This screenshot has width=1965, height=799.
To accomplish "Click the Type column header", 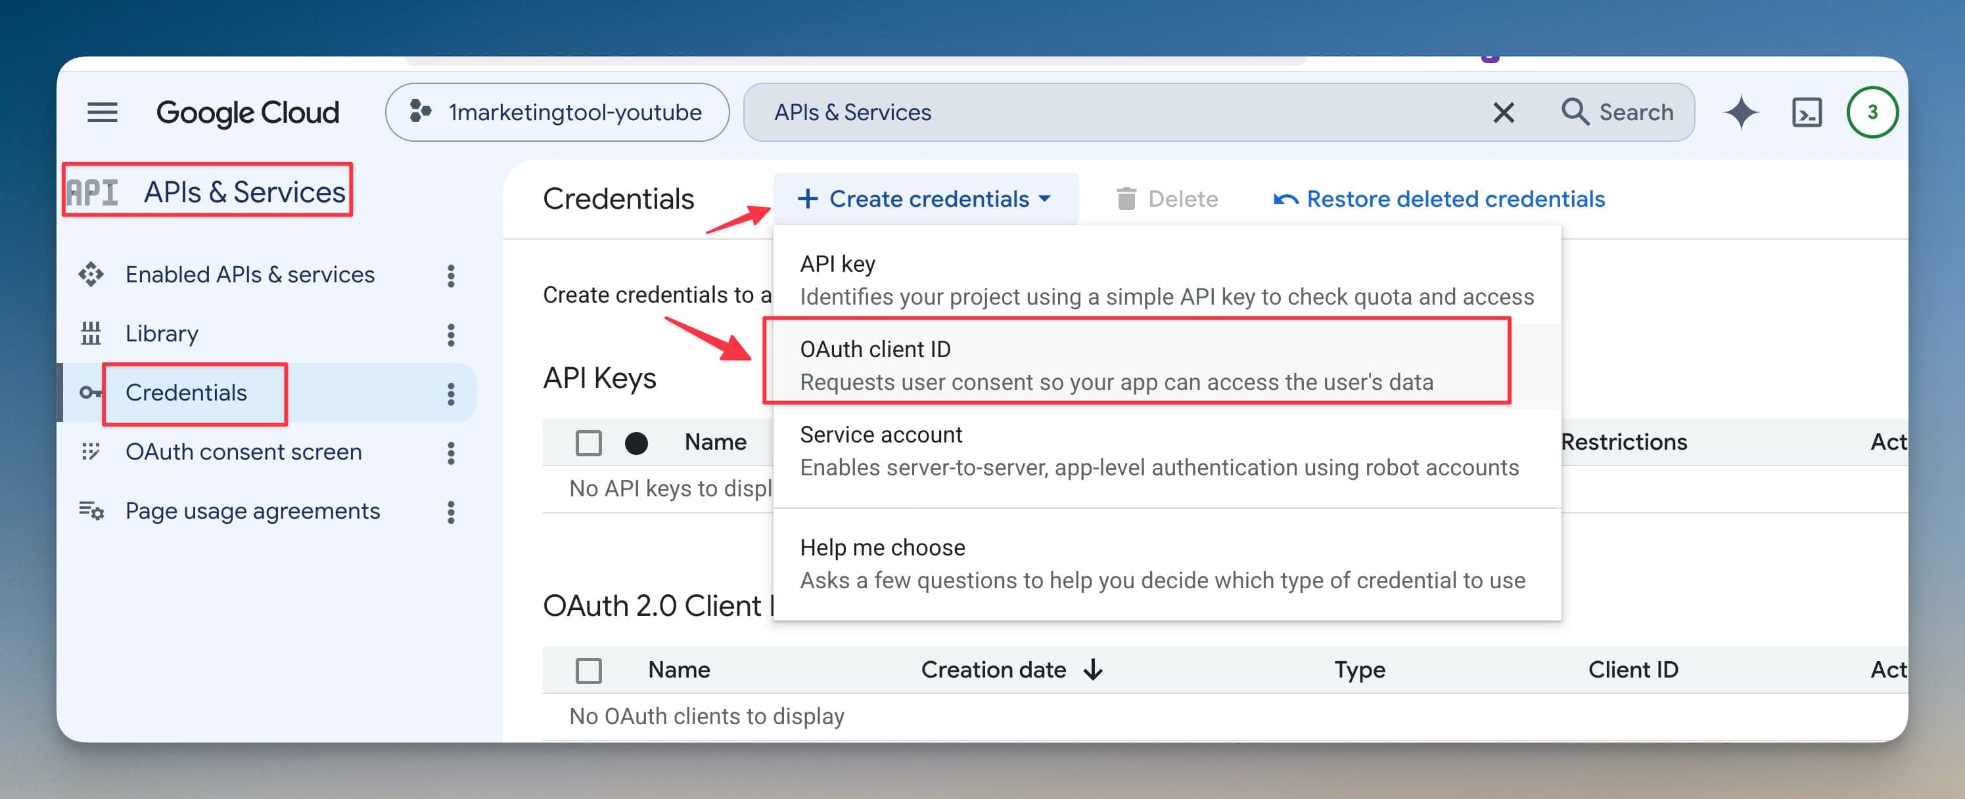I will (1359, 670).
